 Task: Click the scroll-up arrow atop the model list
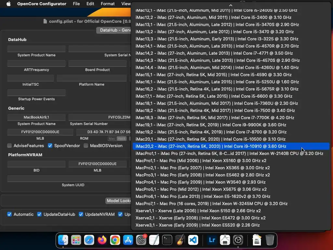click(x=231, y=5)
